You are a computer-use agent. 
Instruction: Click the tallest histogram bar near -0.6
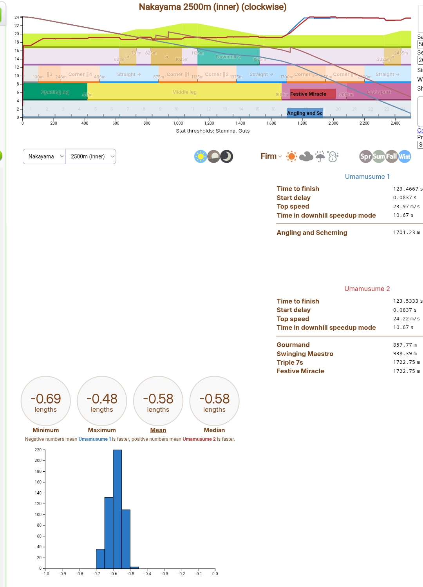click(117, 509)
